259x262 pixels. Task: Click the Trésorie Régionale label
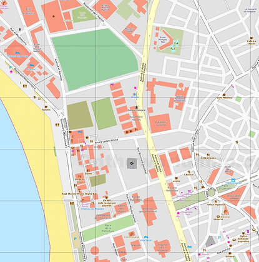[x=172, y=189]
